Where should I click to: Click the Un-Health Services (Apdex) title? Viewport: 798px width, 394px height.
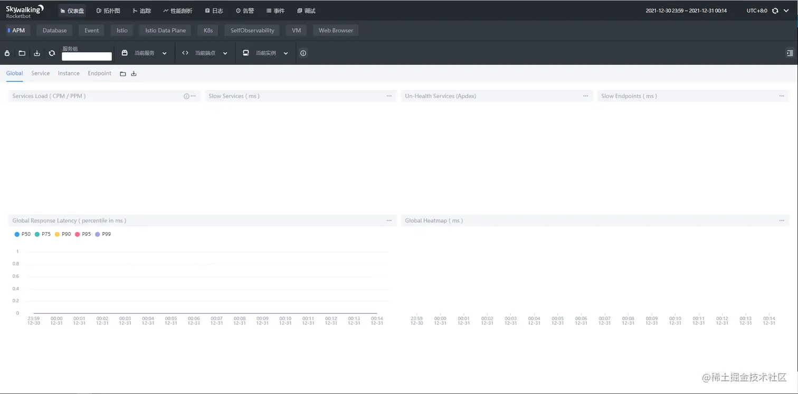[440, 96]
